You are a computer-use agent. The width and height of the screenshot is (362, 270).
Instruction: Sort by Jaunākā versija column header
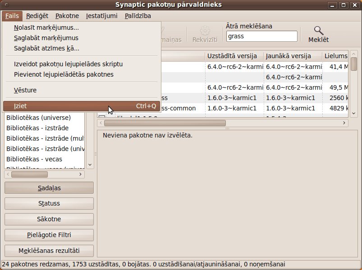coord(293,56)
